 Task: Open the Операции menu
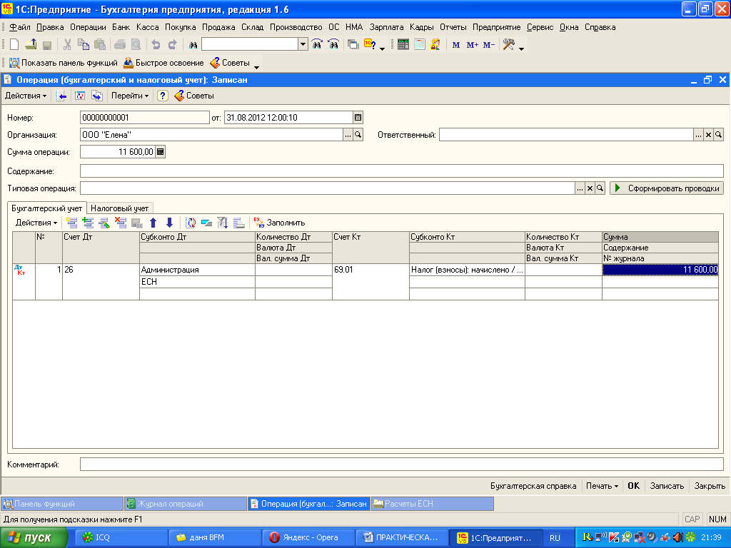[88, 27]
